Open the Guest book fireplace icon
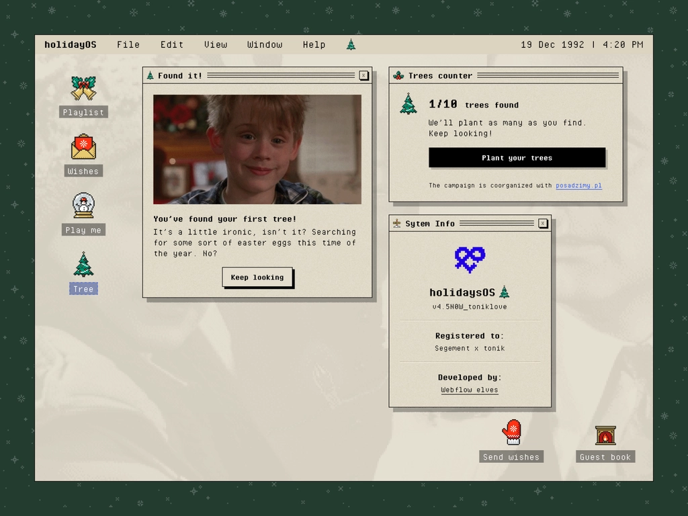The height and width of the screenshot is (516, 688). (x=605, y=435)
